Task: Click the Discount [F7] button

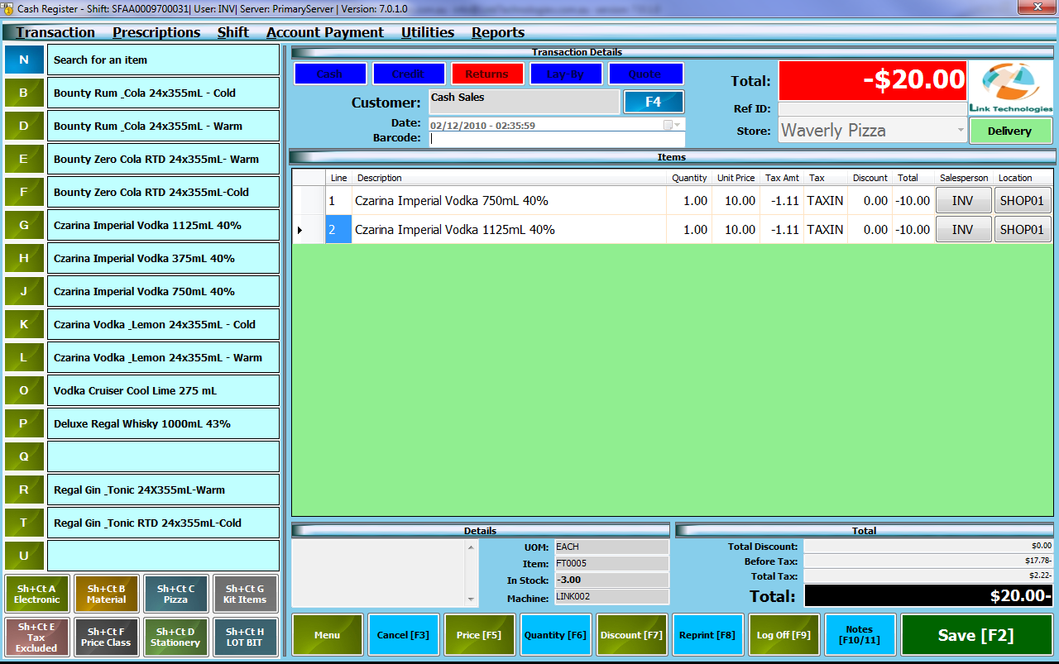Action: coord(632,635)
